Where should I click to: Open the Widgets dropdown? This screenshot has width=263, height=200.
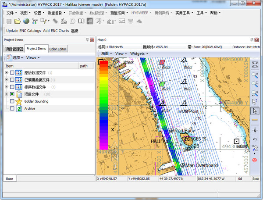tap(139, 54)
